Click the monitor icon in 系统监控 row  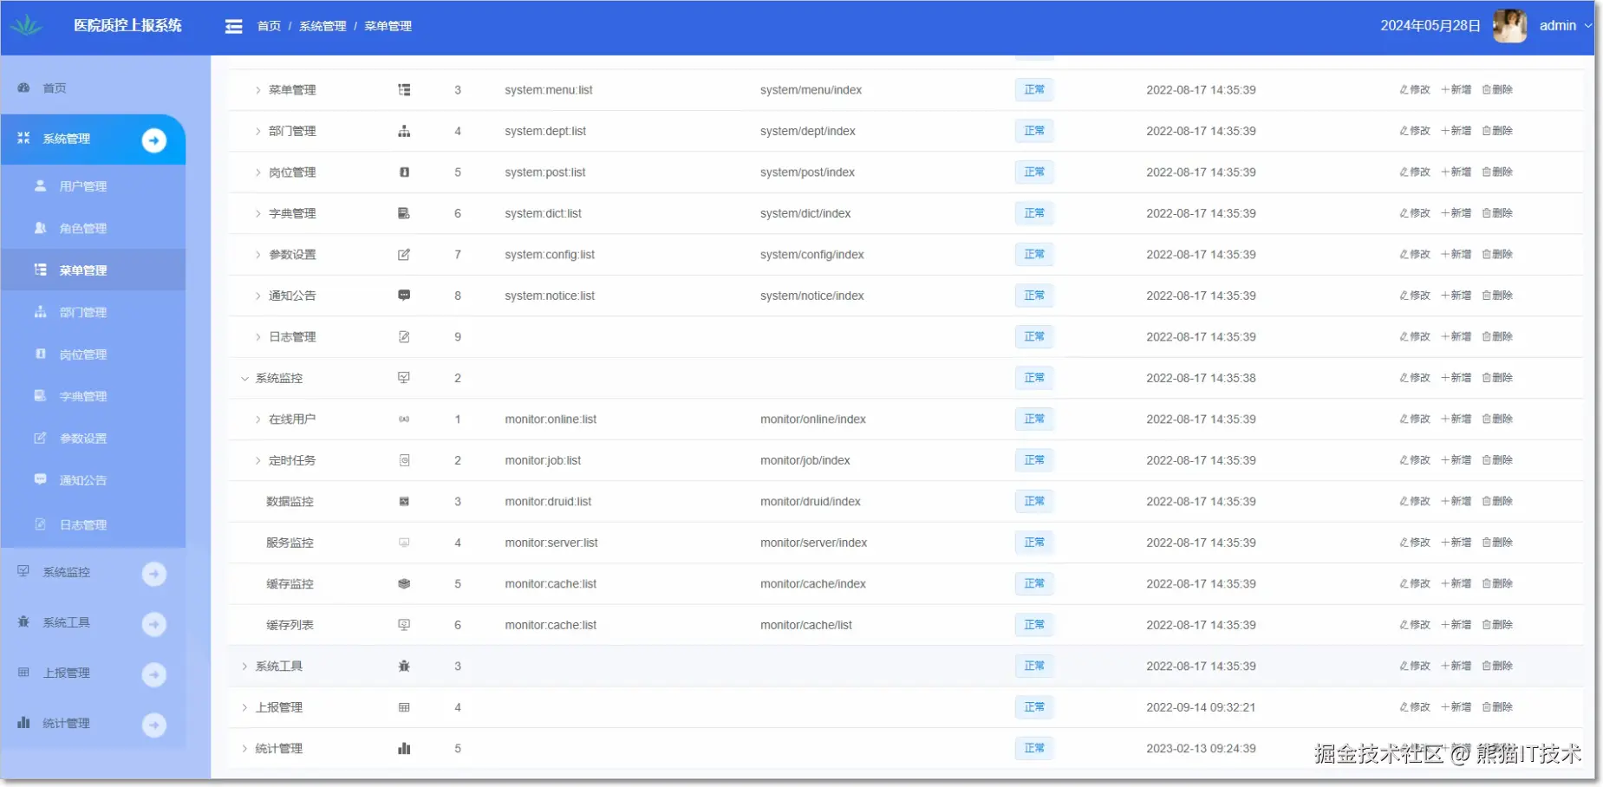[x=404, y=378]
